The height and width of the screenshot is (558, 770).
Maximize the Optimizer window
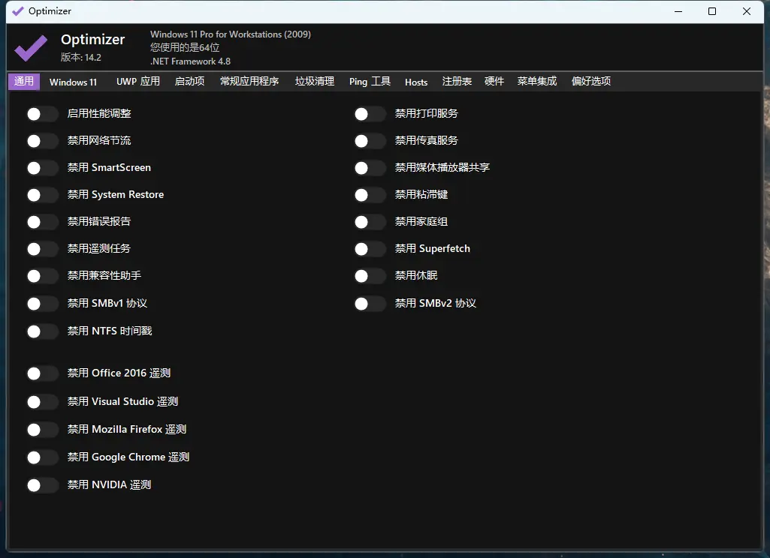click(712, 11)
